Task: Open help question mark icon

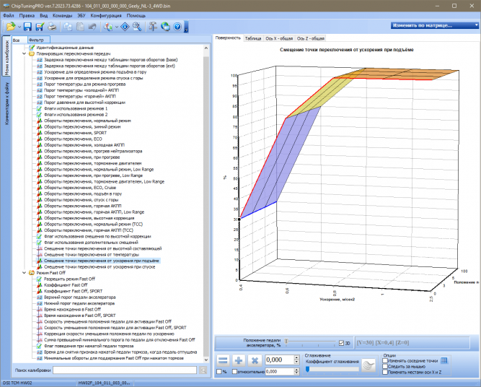Action: tap(177, 27)
